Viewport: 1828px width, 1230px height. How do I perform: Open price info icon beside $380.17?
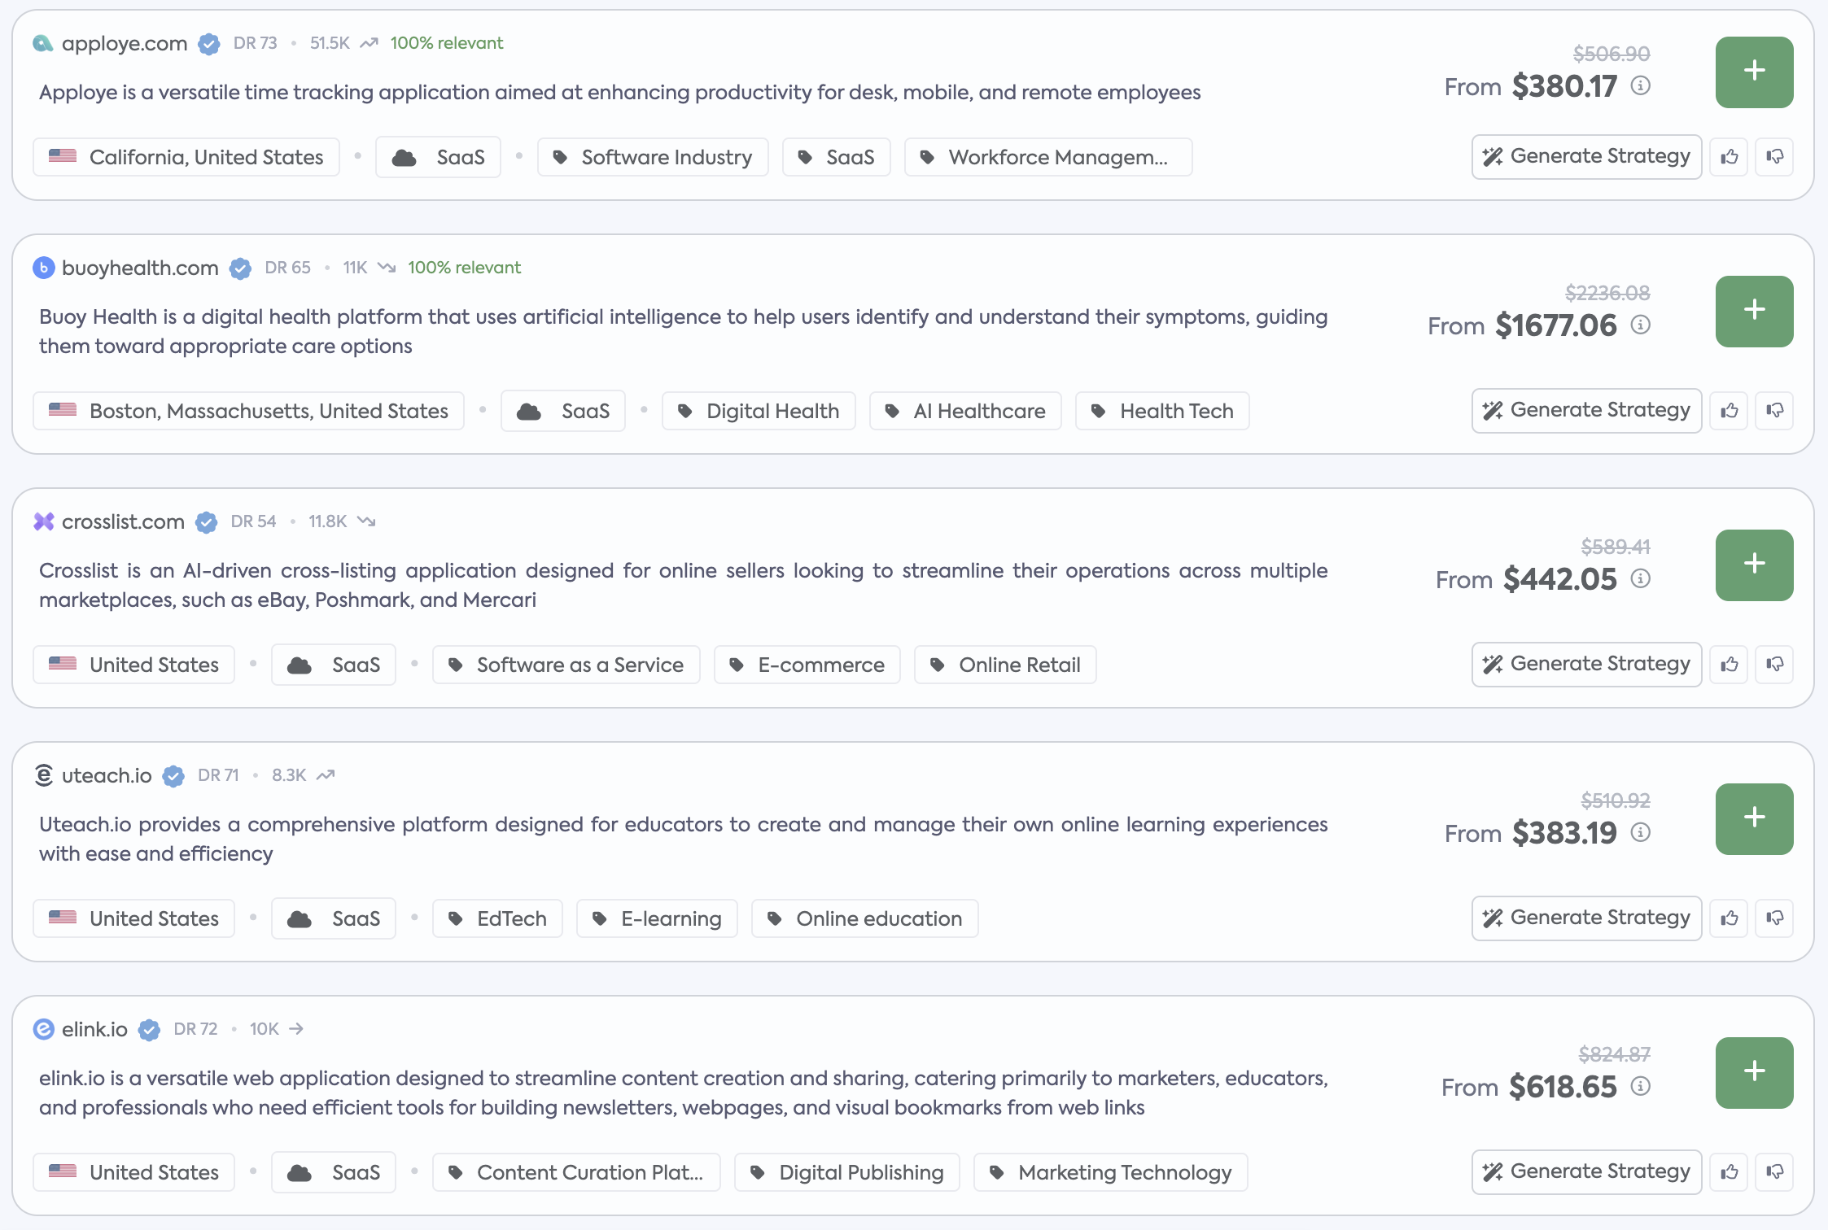pyautogui.click(x=1641, y=85)
